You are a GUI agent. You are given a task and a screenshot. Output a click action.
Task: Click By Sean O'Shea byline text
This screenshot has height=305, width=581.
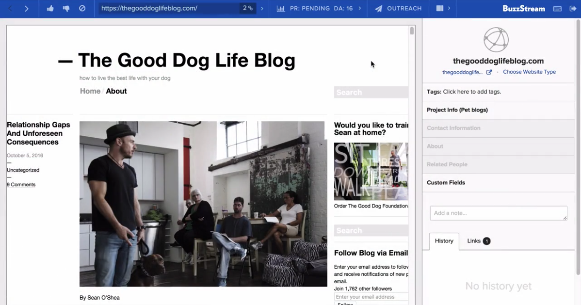(99, 298)
